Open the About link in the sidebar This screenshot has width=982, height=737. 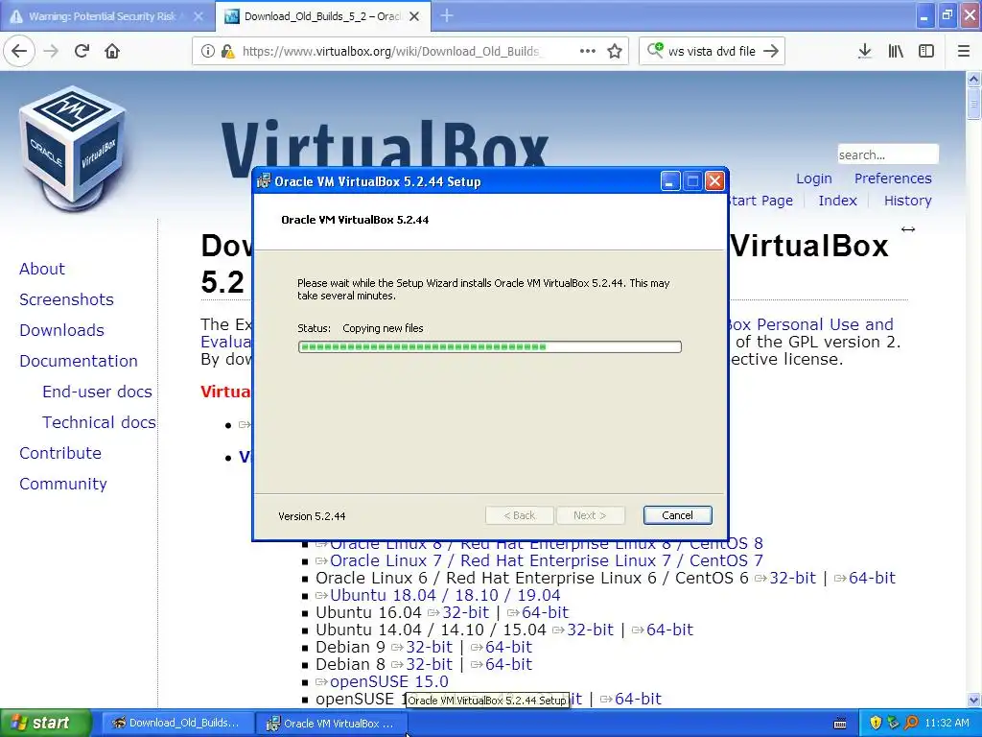(x=42, y=269)
